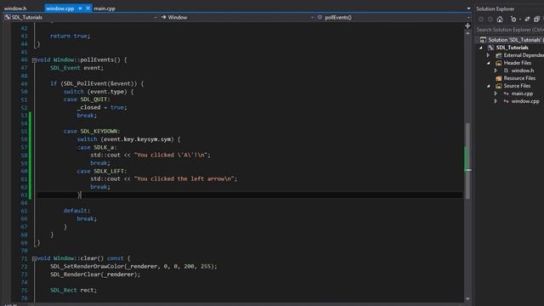Click 'SDL_Event event;' on line 47
The image size is (544, 306).
(76, 68)
